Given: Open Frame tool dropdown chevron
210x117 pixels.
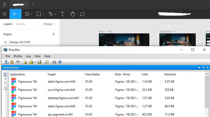Looking at the screenshot, I should 31,14.
